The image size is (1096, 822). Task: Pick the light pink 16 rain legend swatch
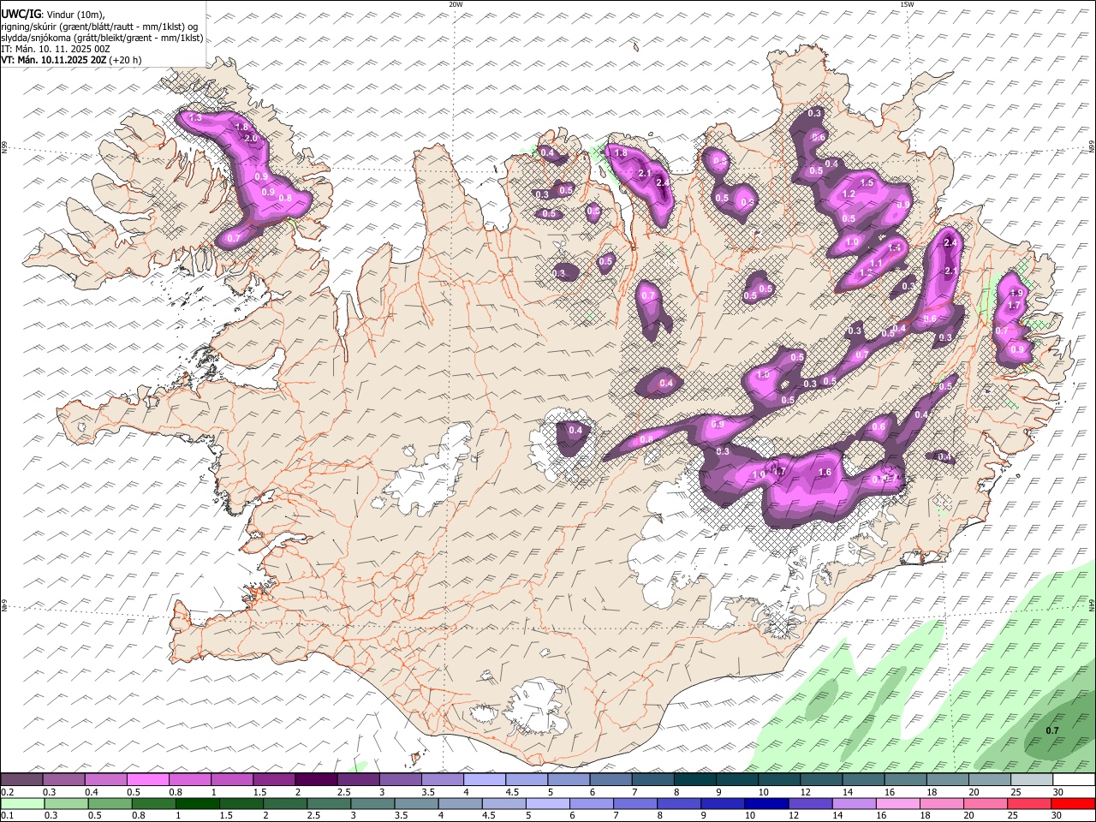898,804
